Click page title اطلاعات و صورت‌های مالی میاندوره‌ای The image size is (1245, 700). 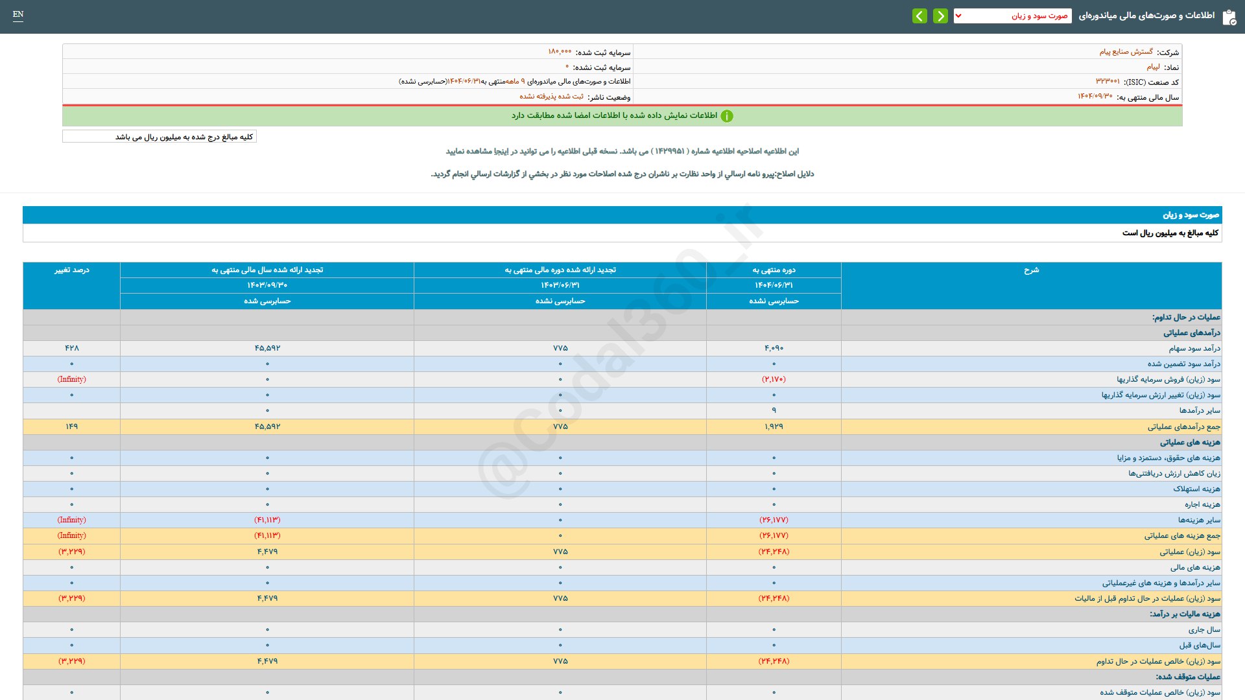tap(1146, 16)
